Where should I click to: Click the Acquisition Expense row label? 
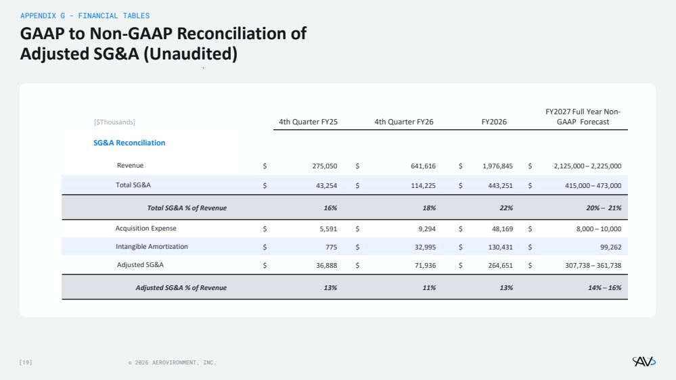click(x=145, y=229)
